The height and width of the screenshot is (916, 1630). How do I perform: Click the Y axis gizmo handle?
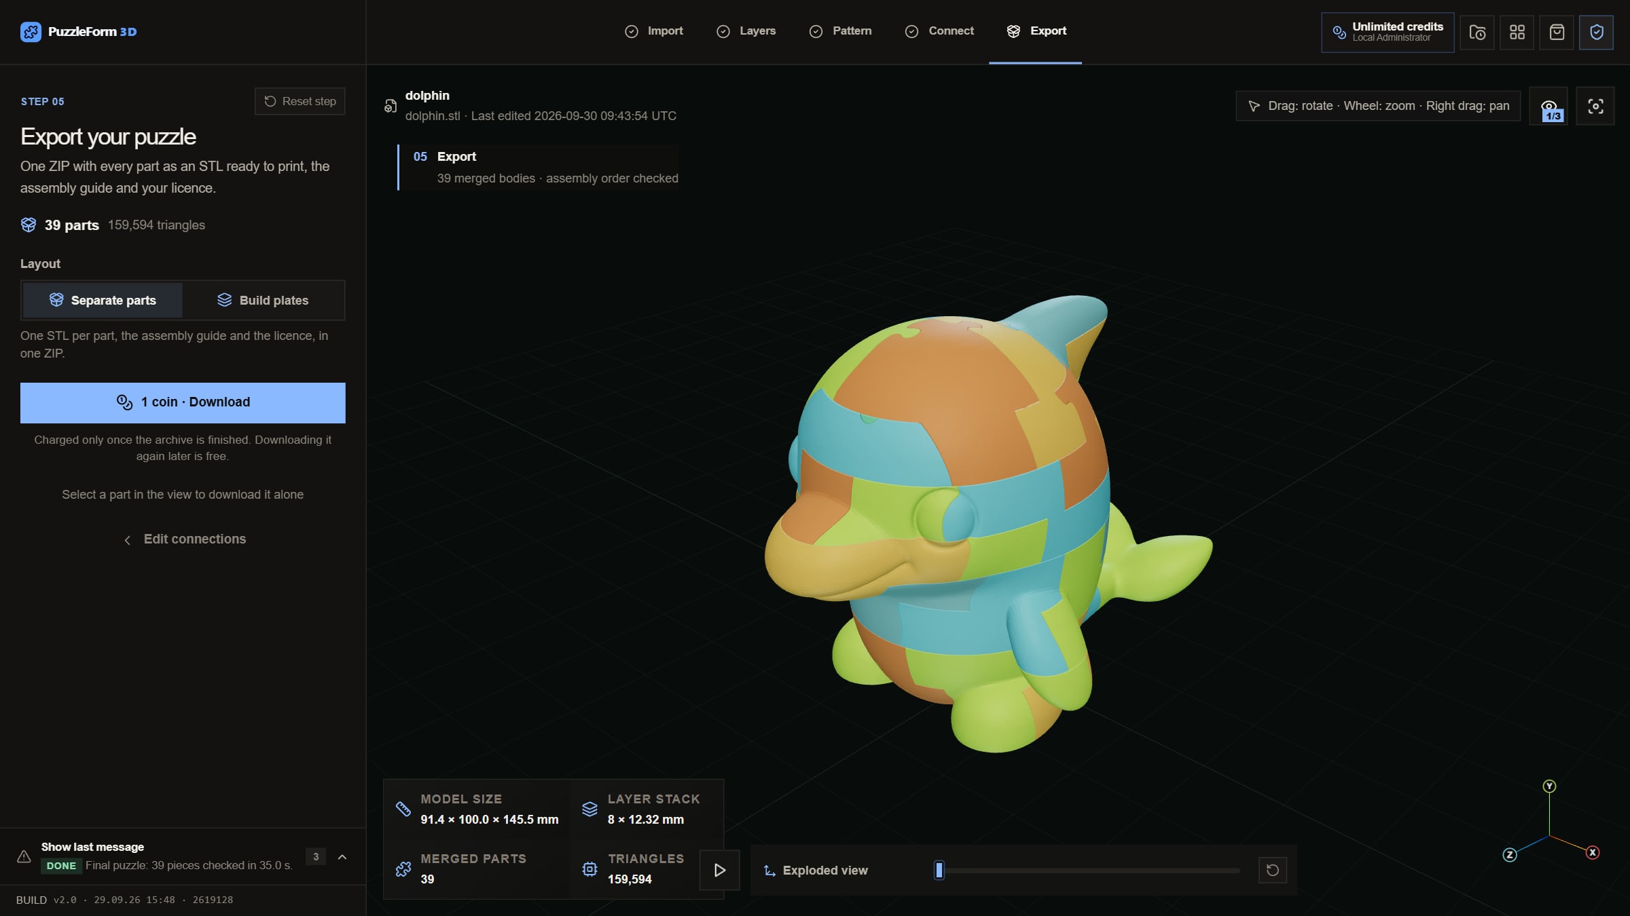click(x=1549, y=786)
